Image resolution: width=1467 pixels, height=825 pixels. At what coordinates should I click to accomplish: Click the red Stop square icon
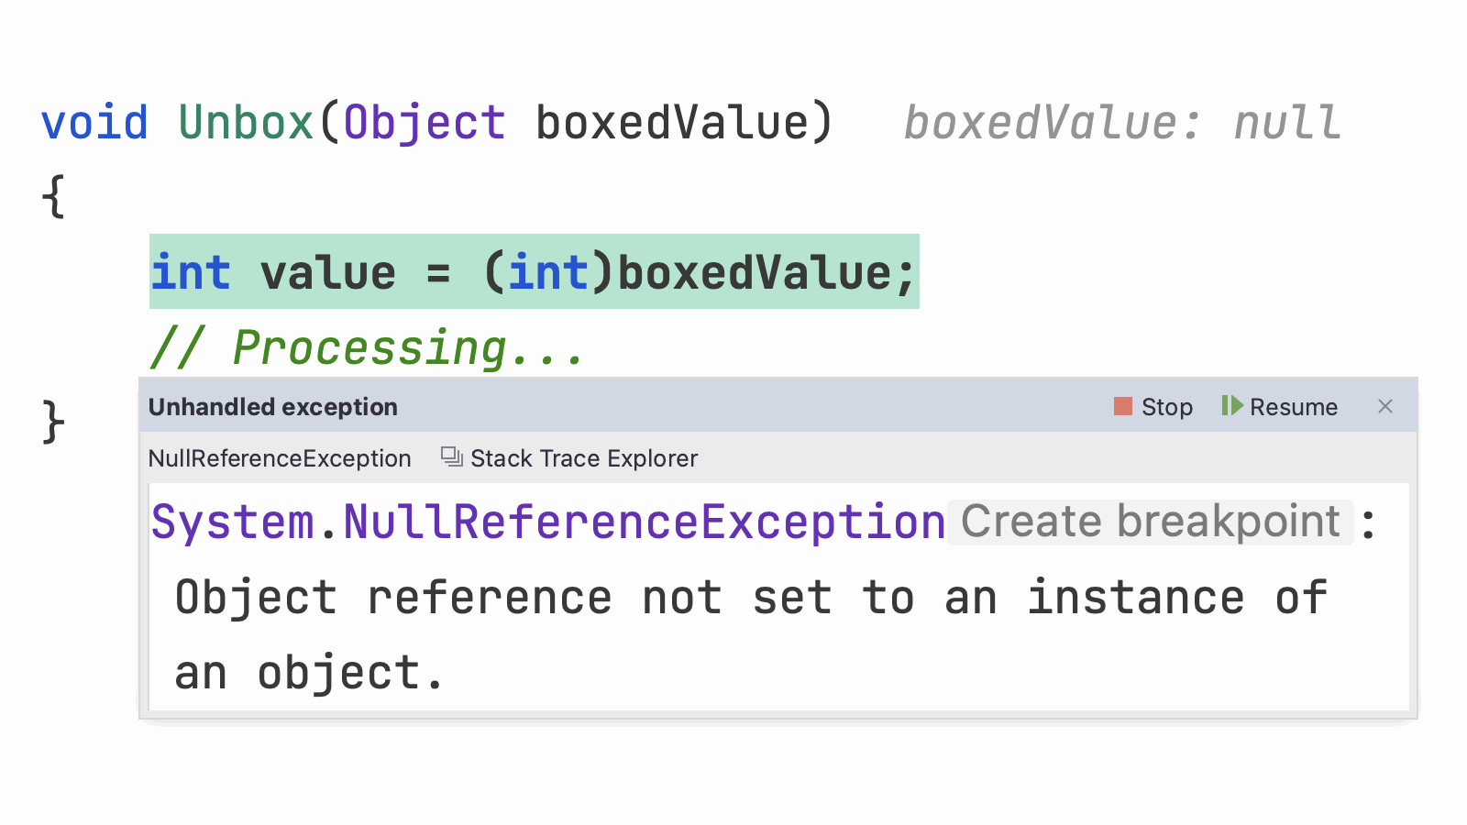(x=1122, y=406)
